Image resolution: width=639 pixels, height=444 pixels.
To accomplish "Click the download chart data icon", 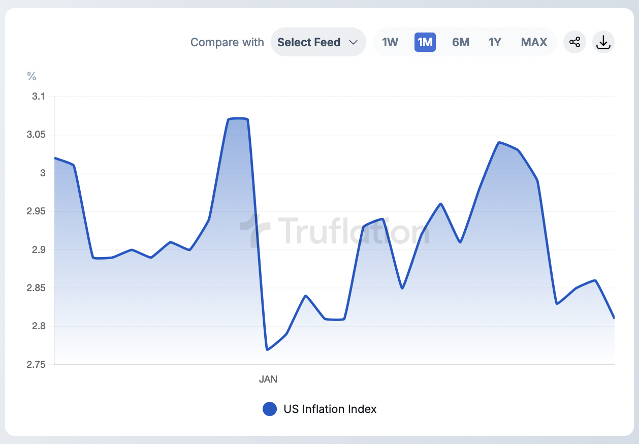I will point(603,42).
